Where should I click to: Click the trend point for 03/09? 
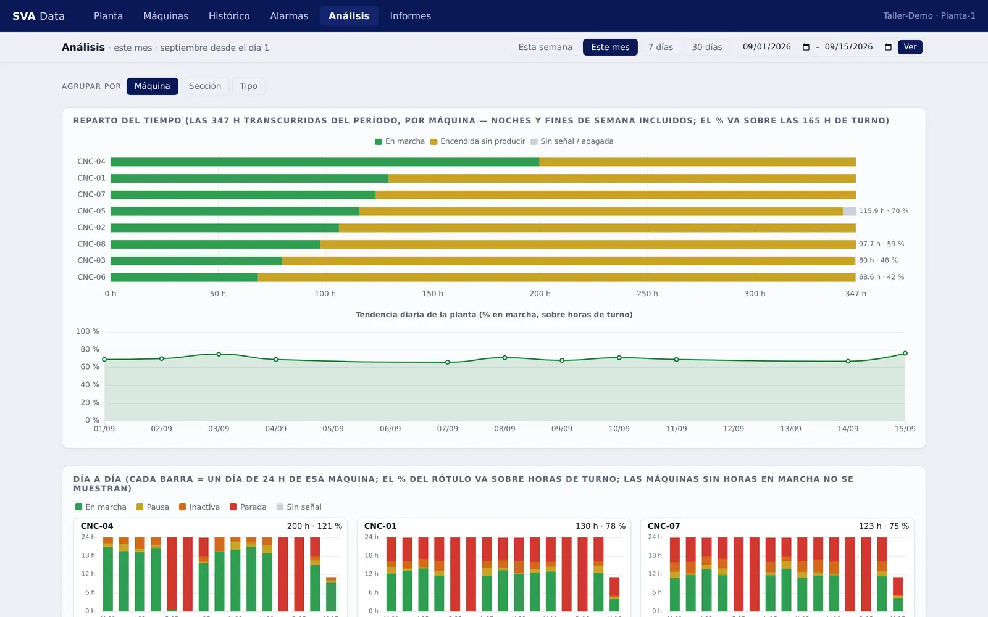(x=219, y=354)
